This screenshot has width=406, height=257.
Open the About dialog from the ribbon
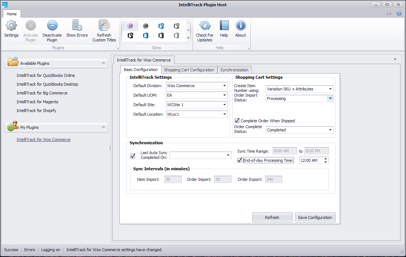tap(241, 25)
